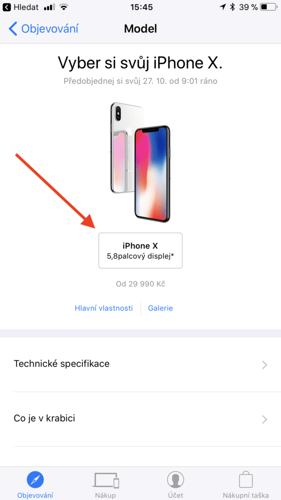
Task: Switch to the Účet tab label
Action: [176, 495]
